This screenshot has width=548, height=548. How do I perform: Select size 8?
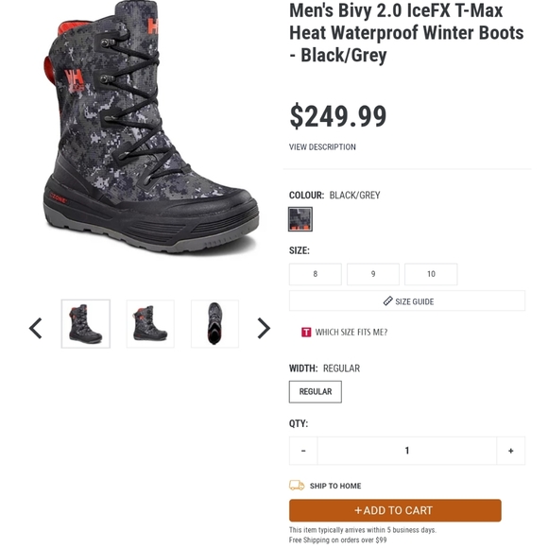316,274
